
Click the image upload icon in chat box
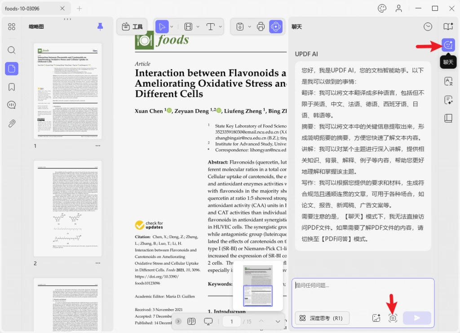376,318
